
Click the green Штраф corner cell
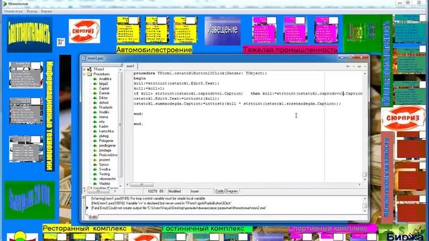362,33
